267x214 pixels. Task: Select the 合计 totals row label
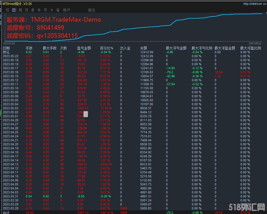click(6, 212)
